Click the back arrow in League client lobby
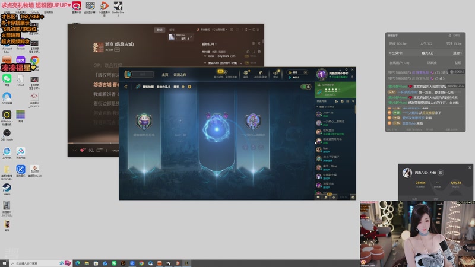This screenshot has width=475, height=267. coord(126,87)
